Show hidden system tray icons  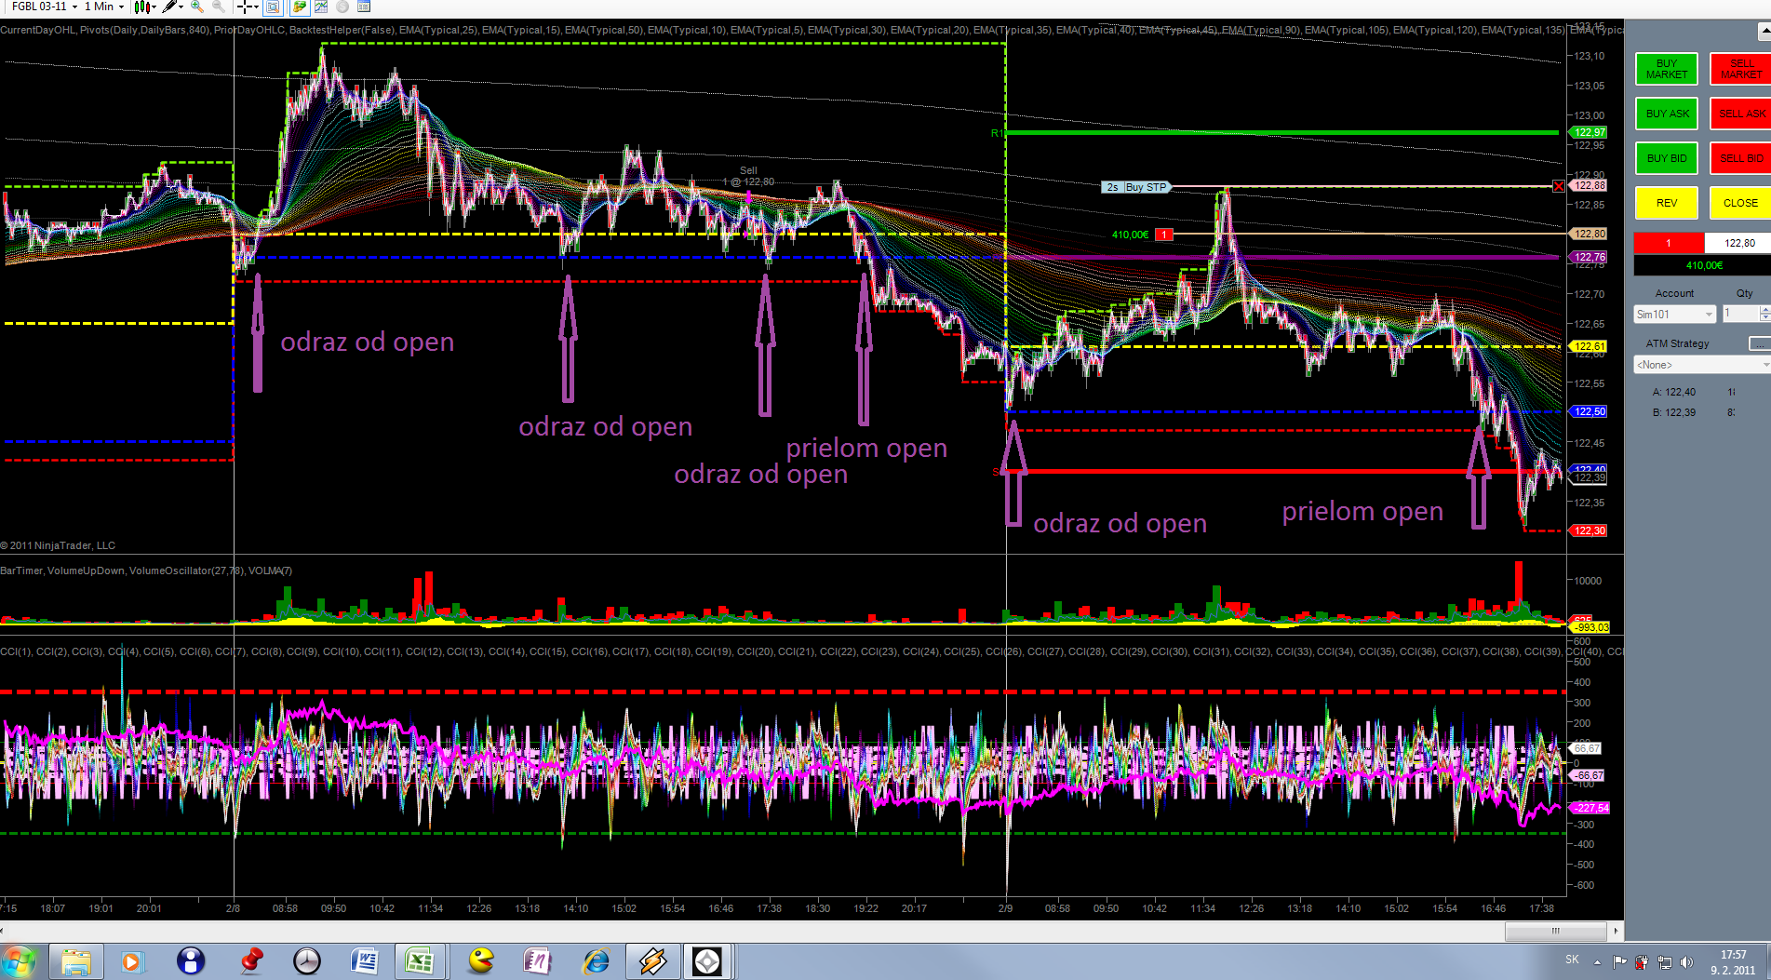click(x=1597, y=962)
